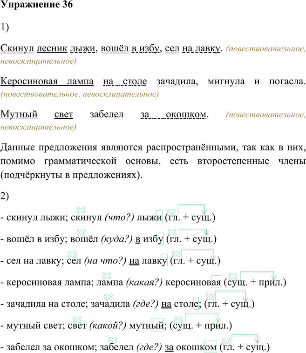Screen dimensions: 306x353
Task: Click the word 'второстепенные'
Action: 233,161
